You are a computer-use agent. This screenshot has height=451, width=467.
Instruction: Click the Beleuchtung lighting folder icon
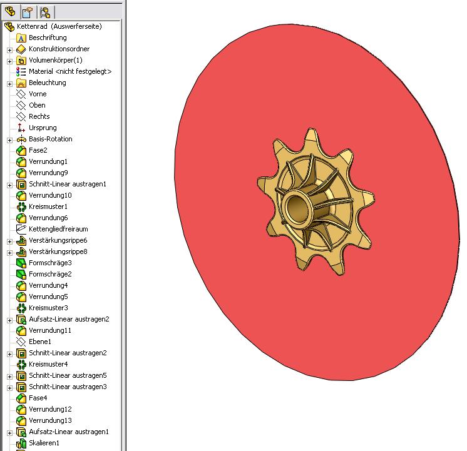(21, 83)
